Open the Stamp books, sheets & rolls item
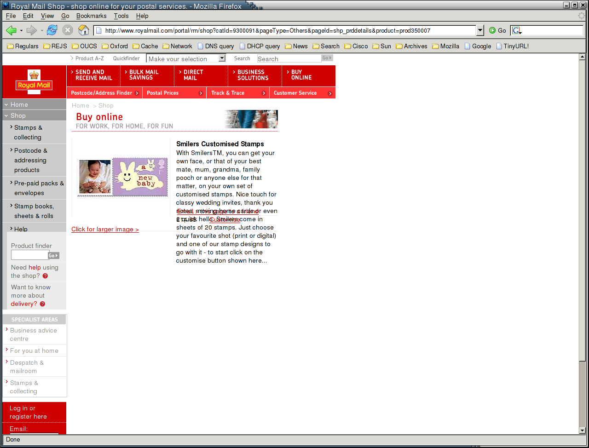 pyautogui.click(x=34, y=211)
